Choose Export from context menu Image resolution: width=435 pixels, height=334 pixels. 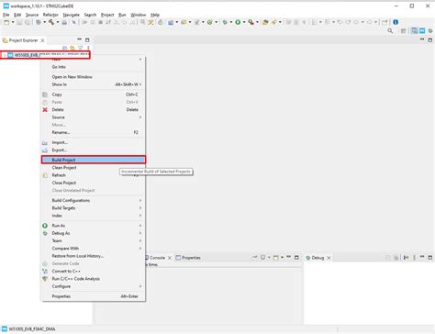(94, 150)
